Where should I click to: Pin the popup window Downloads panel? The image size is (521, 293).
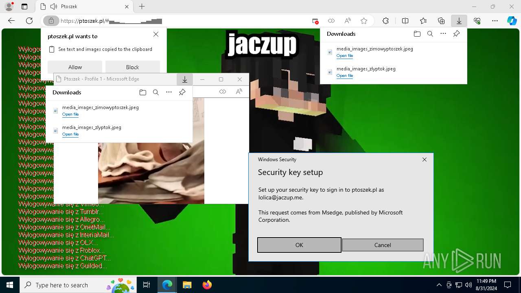tap(182, 92)
